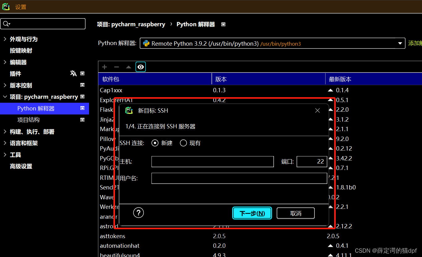The image size is (422, 257).
Task: Expand 外观与行为 settings section
Action: [5, 39]
